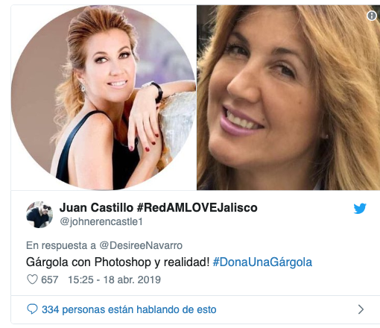Click the Twitter bird logo icon
This screenshot has height=328, width=380.
coord(360,208)
